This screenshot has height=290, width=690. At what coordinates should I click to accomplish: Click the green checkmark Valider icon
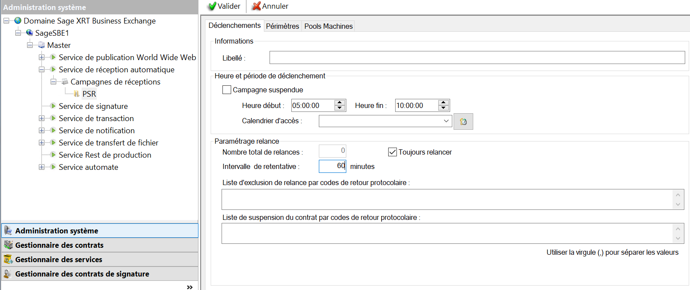[212, 6]
